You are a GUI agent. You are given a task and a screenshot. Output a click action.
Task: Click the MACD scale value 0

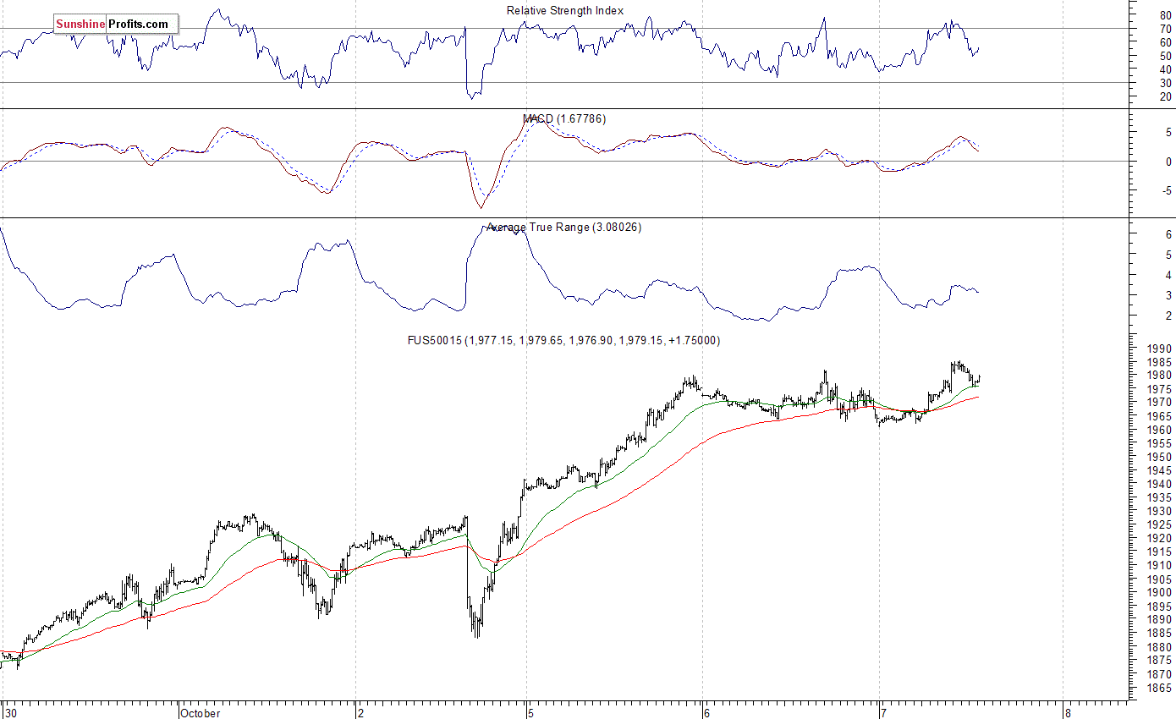(x=1168, y=162)
